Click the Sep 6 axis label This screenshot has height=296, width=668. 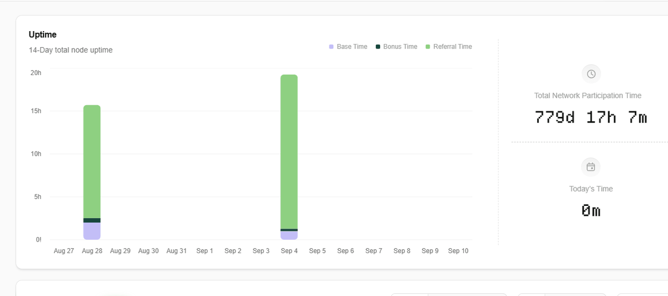pyautogui.click(x=345, y=251)
